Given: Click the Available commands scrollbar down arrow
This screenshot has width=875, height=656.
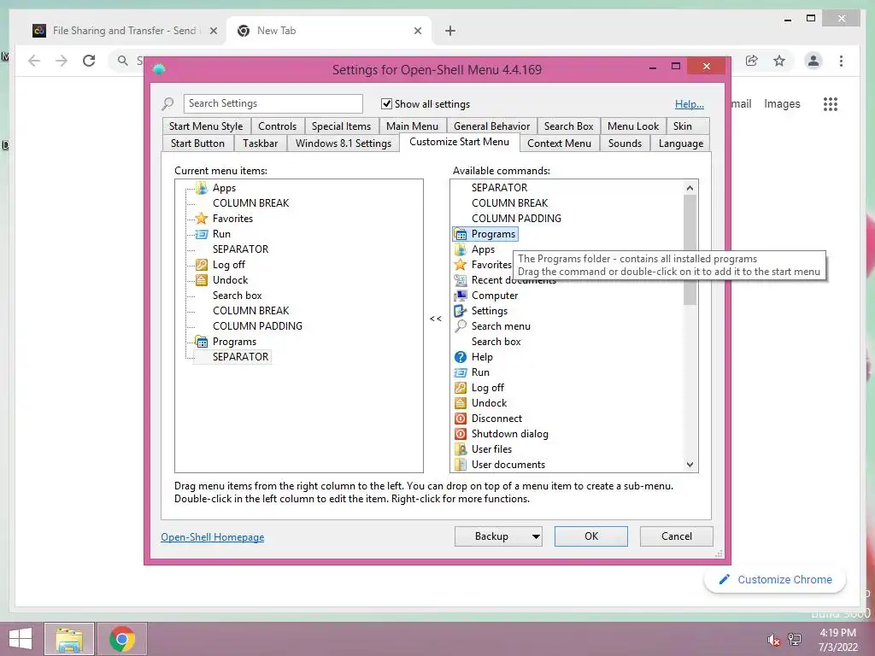Looking at the screenshot, I should pyautogui.click(x=690, y=465).
